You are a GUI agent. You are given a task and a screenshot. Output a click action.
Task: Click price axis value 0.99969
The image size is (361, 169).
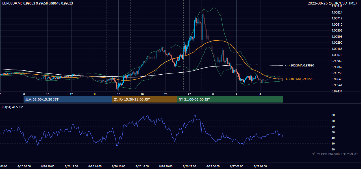(x=337, y=61)
